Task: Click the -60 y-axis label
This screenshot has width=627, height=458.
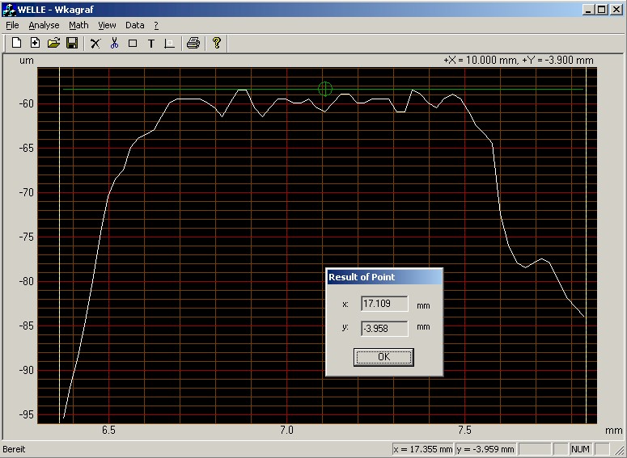Action: click(x=27, y=104)
